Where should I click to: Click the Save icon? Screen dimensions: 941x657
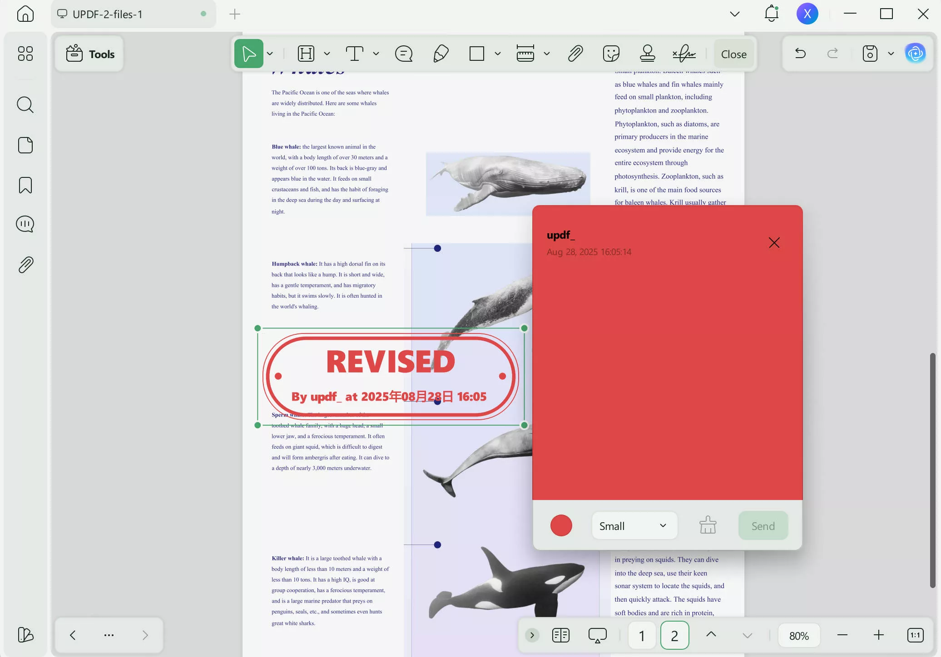[870, 54]
